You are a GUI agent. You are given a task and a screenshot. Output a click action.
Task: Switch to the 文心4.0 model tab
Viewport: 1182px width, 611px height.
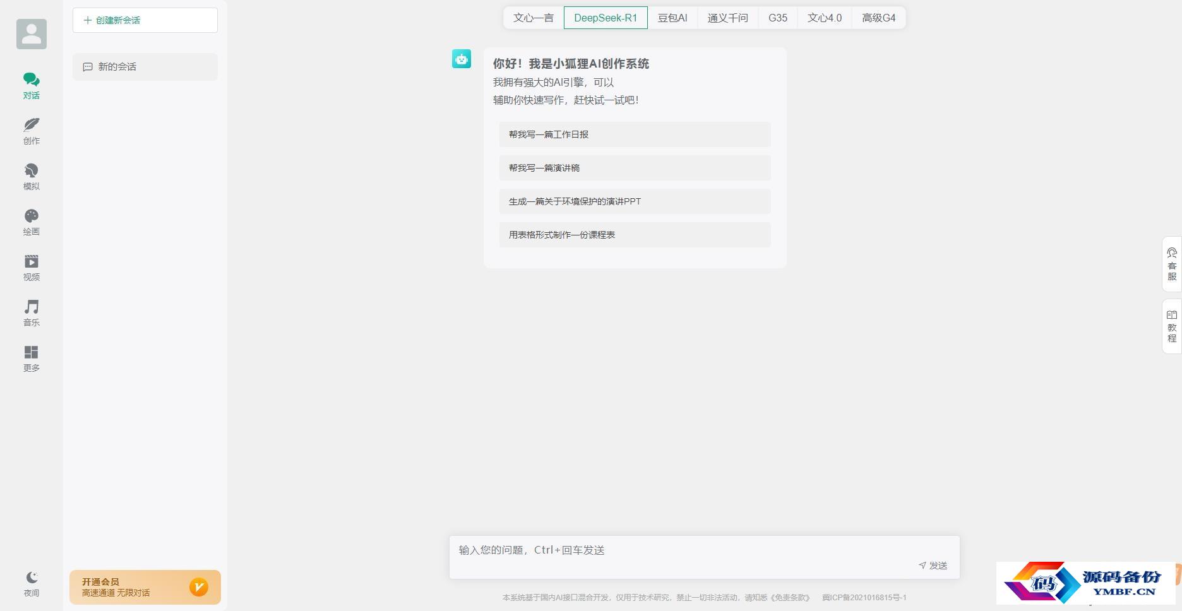click(x=825, y=18)
